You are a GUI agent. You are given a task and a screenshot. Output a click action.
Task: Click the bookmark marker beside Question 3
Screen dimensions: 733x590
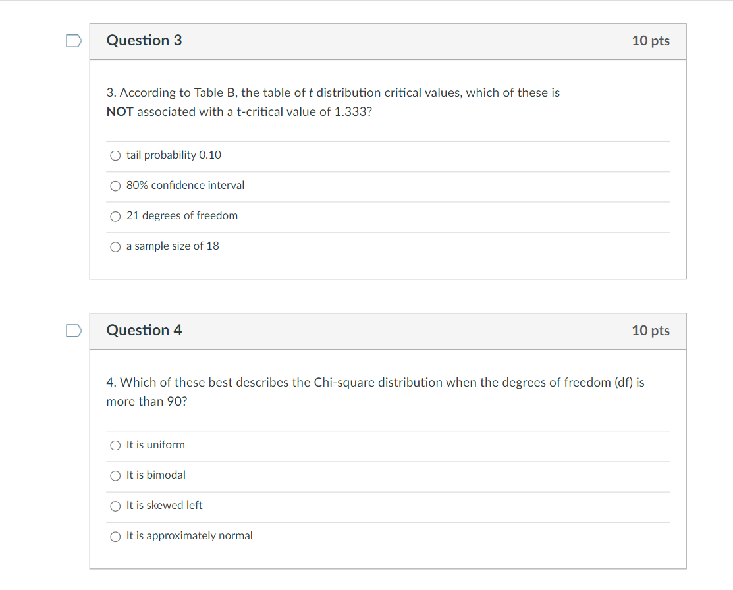click(x=73, y=40)
